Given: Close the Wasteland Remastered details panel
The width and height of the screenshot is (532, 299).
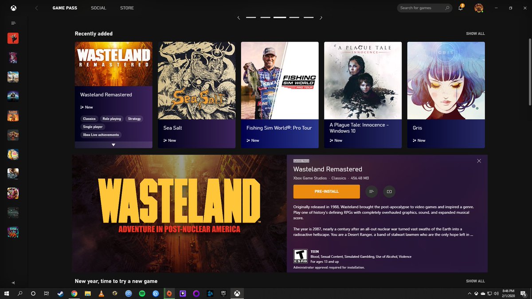Looking at the screenshot, I should 479,161.
